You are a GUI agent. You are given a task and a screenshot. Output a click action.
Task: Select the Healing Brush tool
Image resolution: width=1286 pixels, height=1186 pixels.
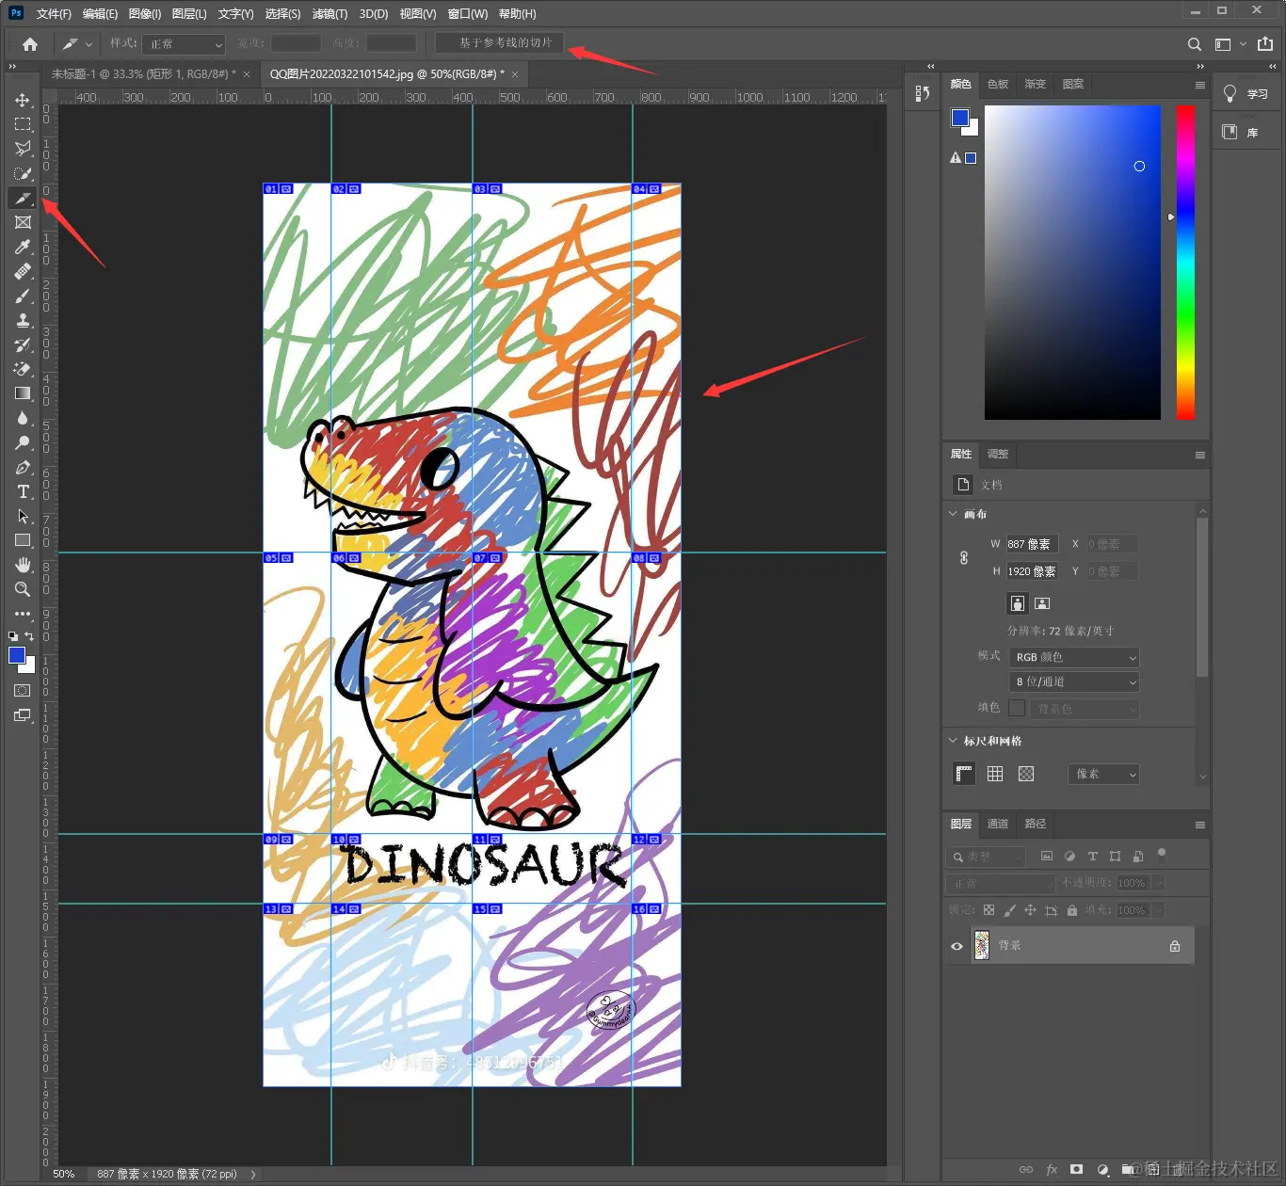pyautogui.click(x=23, y=271)
